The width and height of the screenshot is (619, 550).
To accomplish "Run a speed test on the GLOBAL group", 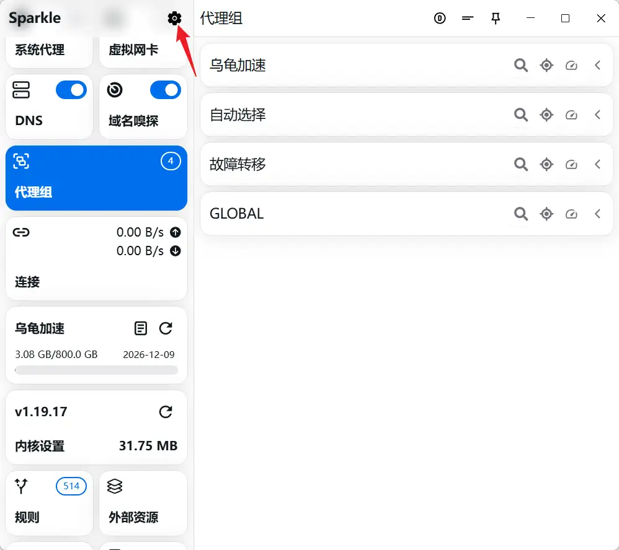I will (x=571, y=214).
